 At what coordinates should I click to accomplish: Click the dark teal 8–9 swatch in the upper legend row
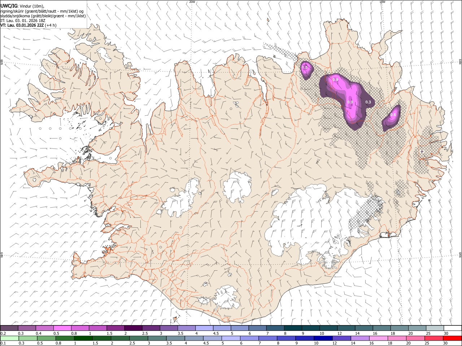pos(292,328)
